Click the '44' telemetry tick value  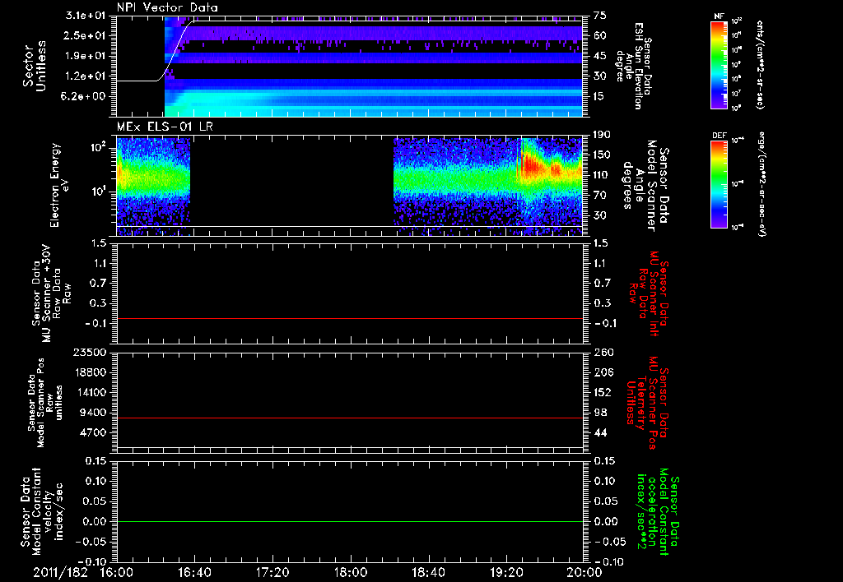600,432
